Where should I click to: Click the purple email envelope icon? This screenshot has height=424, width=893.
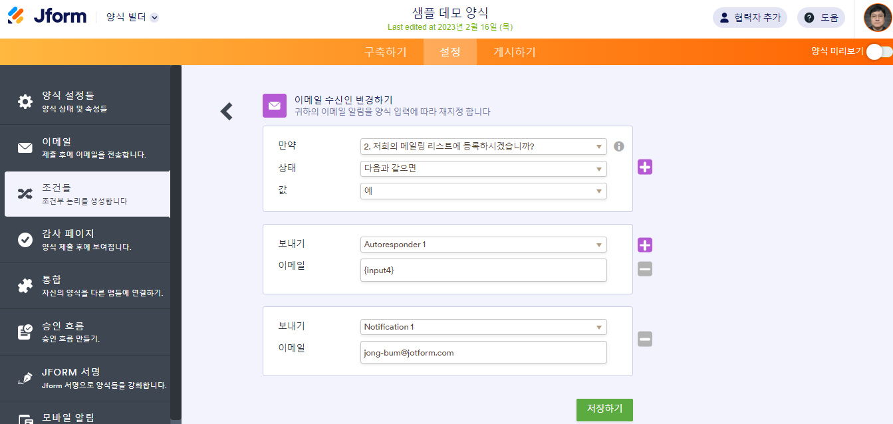(x=275, y=106)
